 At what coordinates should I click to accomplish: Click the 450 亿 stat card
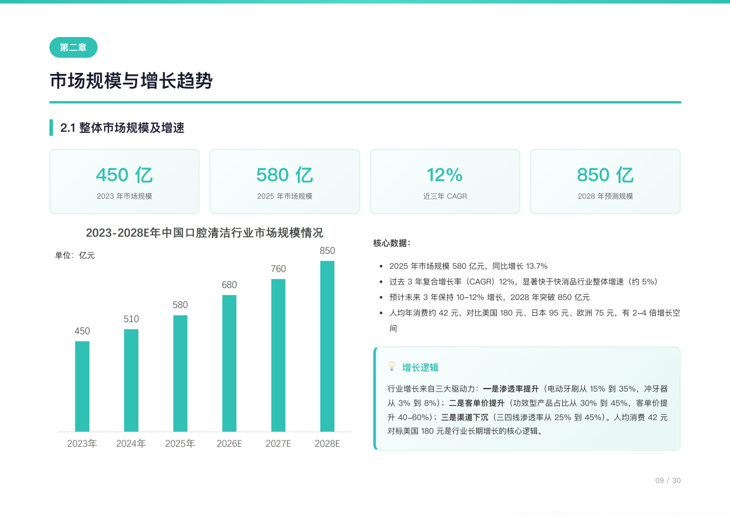click(125, 181)
